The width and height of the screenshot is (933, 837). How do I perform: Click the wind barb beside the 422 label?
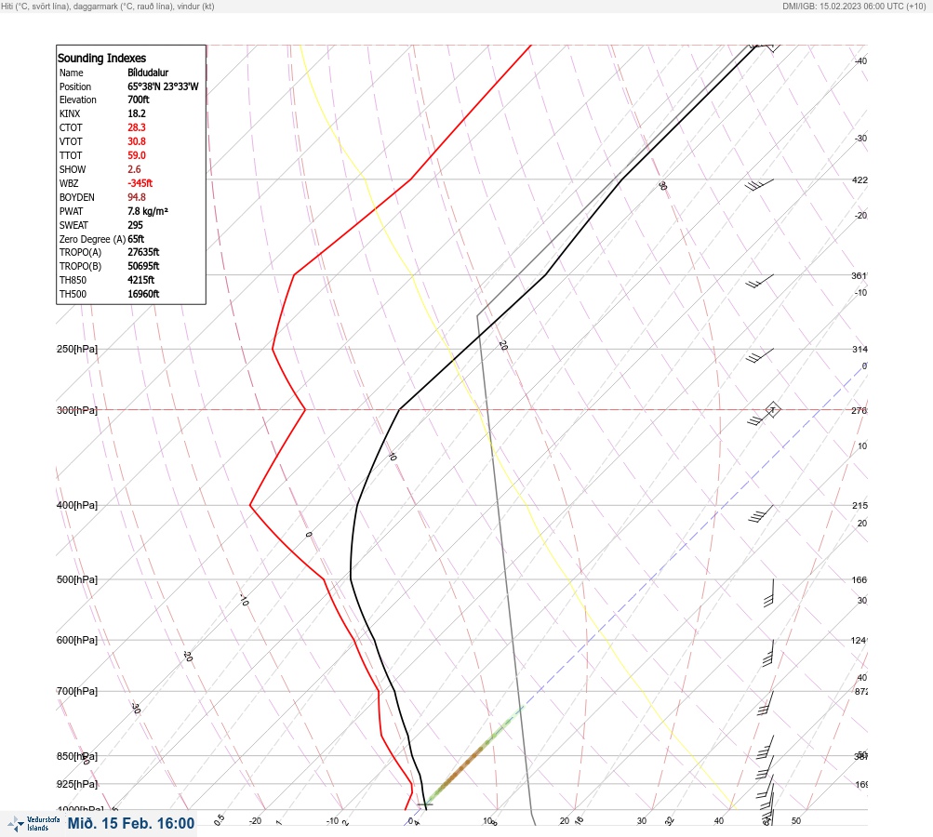(x=759, y=185)
